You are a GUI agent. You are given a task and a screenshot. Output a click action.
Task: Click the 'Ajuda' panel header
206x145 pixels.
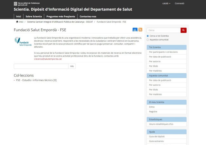click(x=167, y=132)
